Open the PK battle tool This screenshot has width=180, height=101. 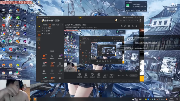(44, 64)
